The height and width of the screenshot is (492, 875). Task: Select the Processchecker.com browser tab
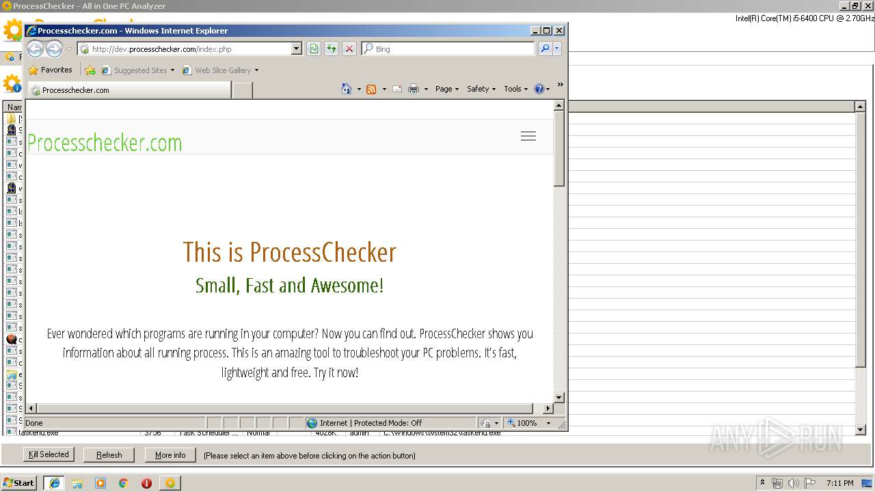(129, 90)
